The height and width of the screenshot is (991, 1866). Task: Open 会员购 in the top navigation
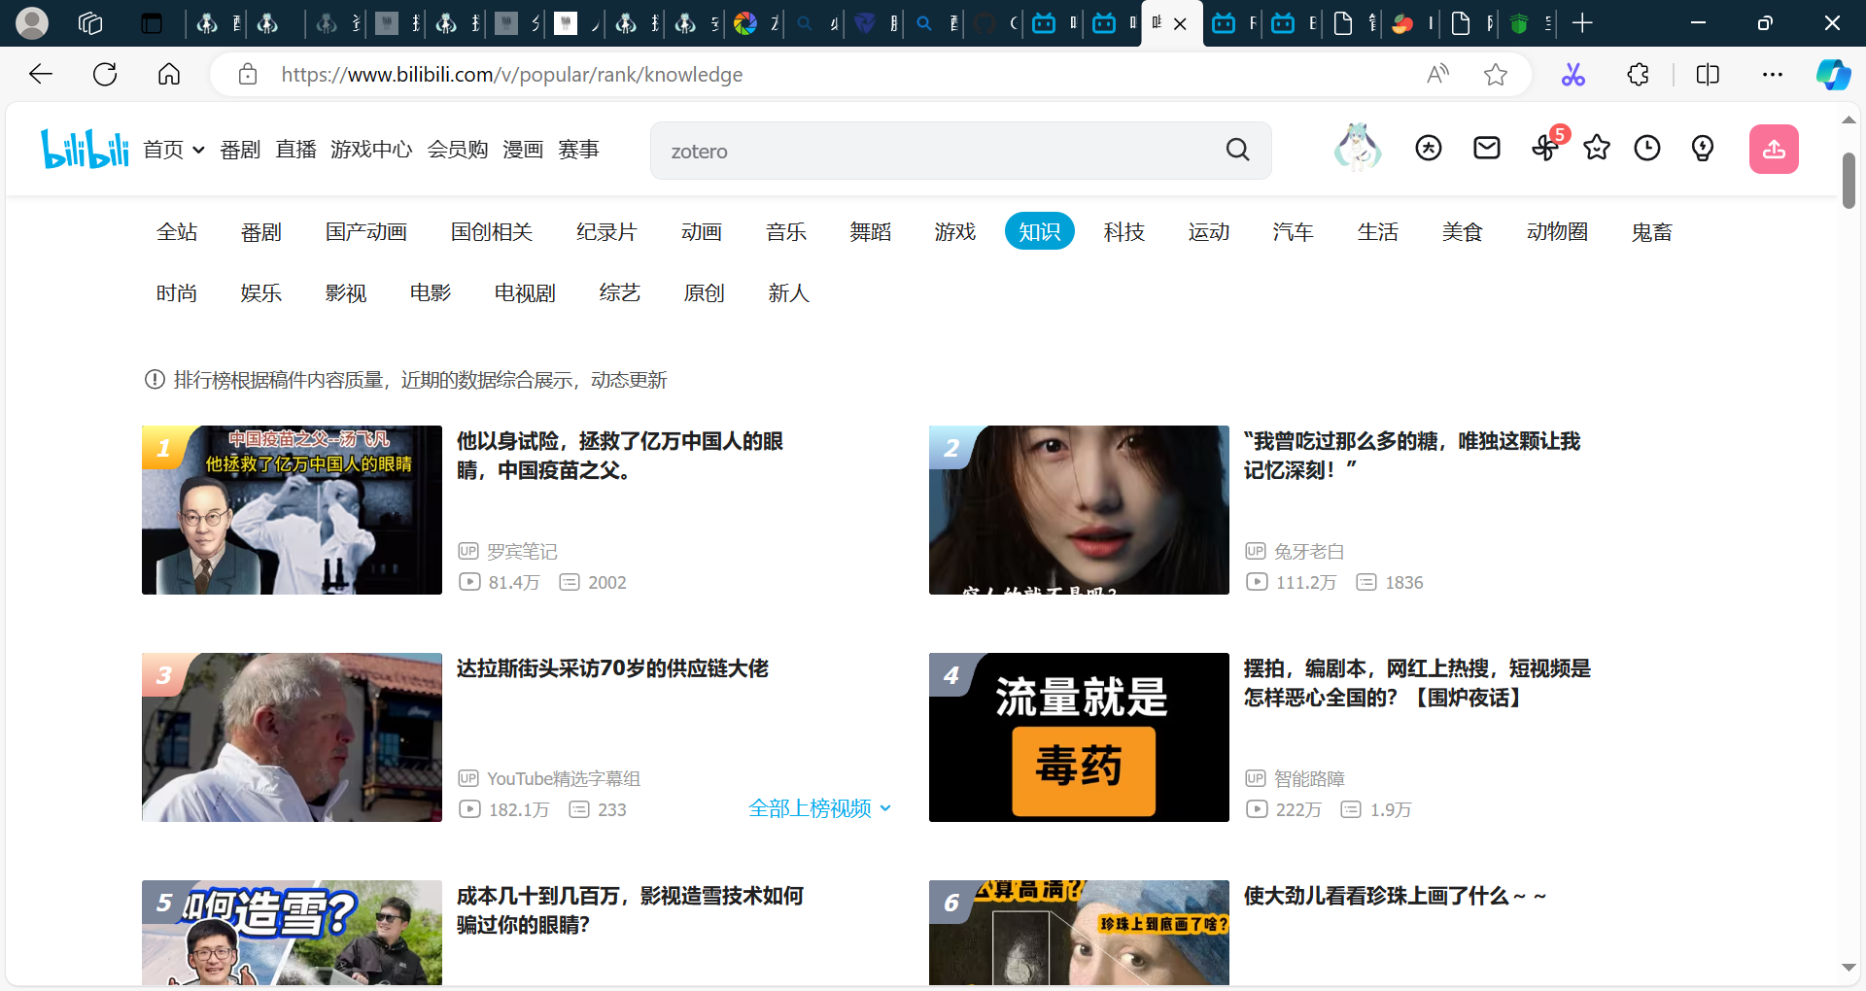pos(458,149)
